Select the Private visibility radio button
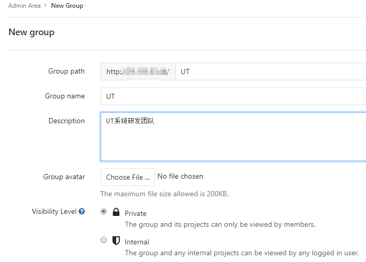 coord(104,212)
